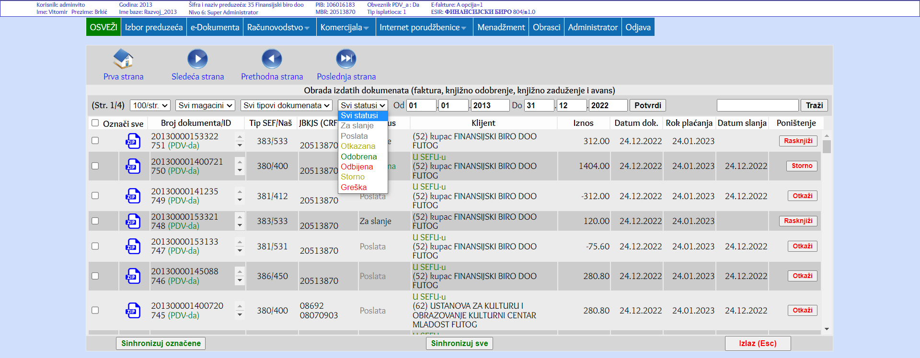The image size is (920, 358).
Task: Click the Traži search button
Action: click(x=814, y=105)
